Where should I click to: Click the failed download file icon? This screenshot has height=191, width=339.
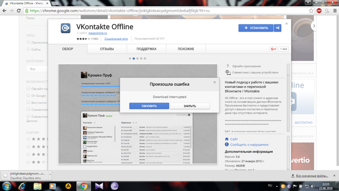[6, 175]
